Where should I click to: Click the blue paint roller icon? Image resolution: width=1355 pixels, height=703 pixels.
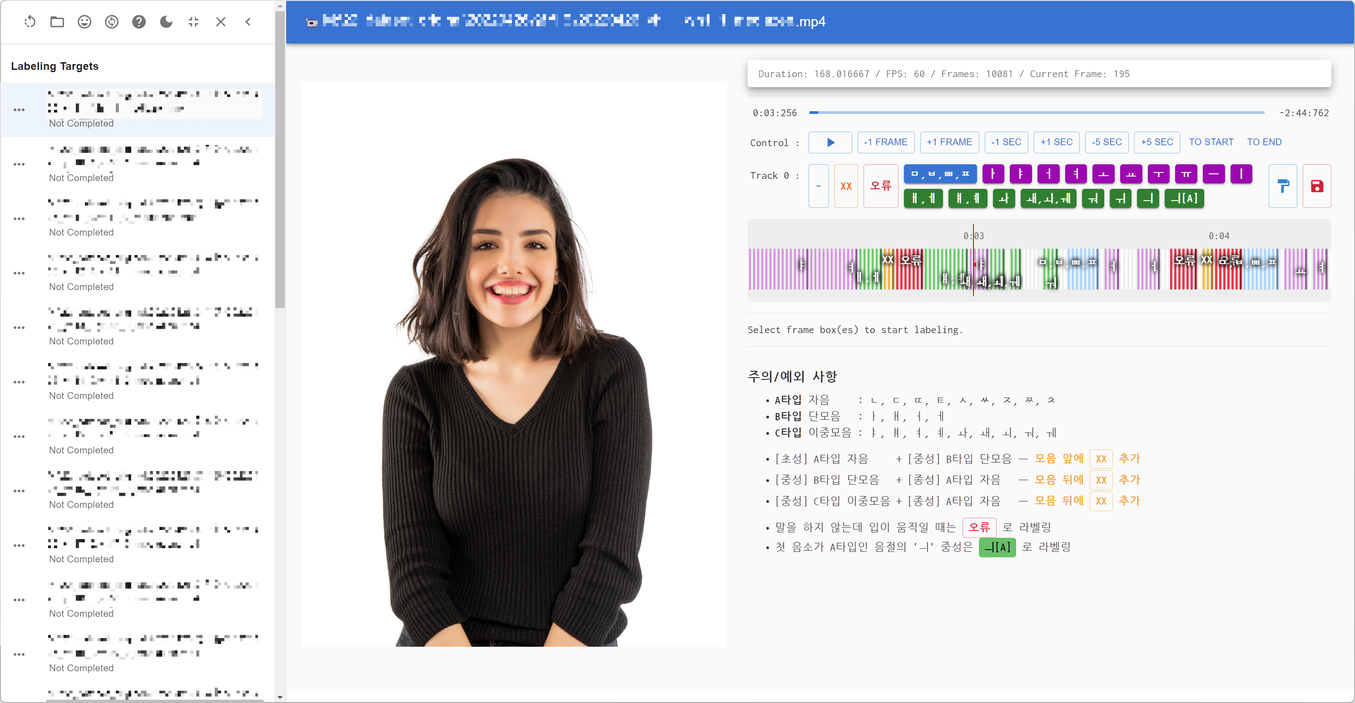click(x=1282, y=186)
